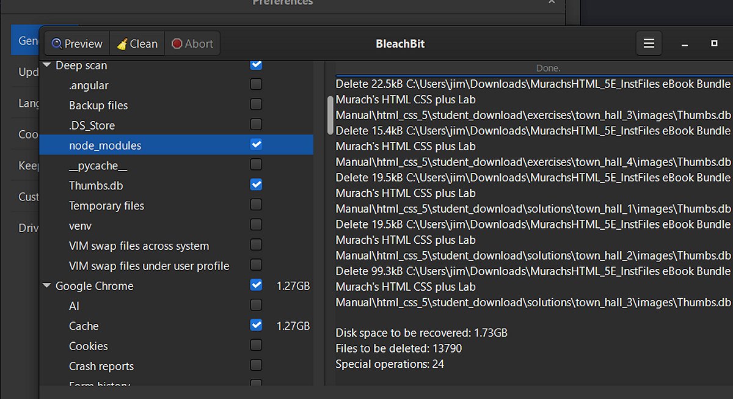
Task: Open the BleachBit hamburger menu
Action: pos(649,43)
